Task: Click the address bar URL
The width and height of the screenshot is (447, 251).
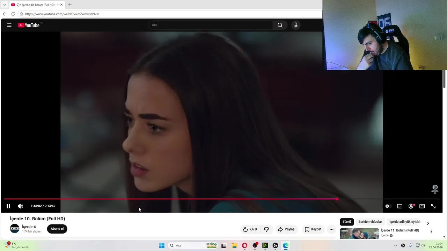Action: [x=62, y=14]
